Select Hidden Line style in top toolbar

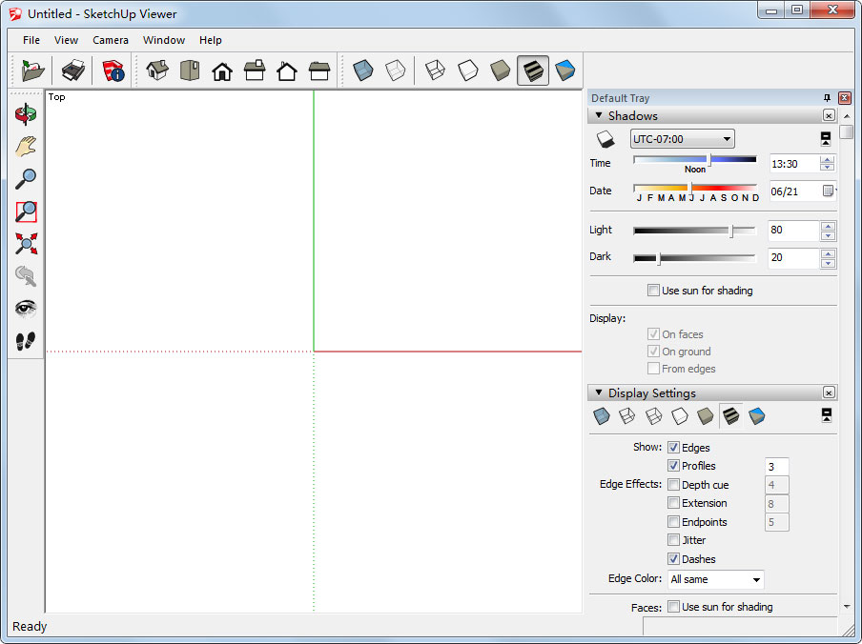[468, 70]
